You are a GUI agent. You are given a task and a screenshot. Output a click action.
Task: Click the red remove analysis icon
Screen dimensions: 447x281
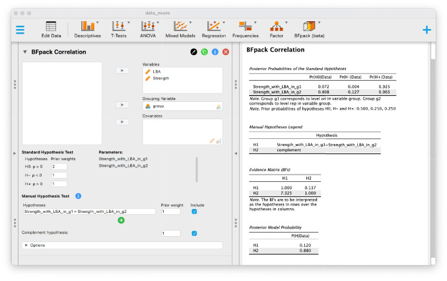click(226, 52)
